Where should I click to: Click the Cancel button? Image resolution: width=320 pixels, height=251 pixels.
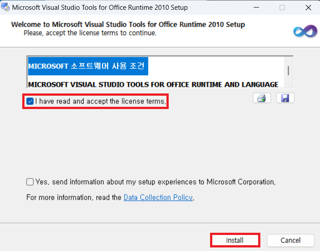[x=290, y=240]
